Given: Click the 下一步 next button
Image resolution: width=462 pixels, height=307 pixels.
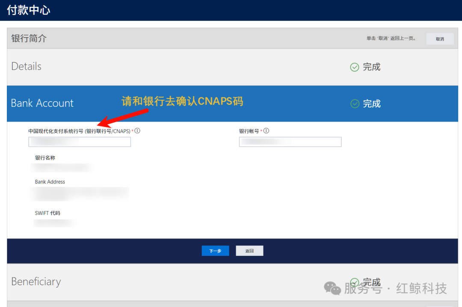Looking at the screenshot, I should pyautogui.click(x=215, y=251).
